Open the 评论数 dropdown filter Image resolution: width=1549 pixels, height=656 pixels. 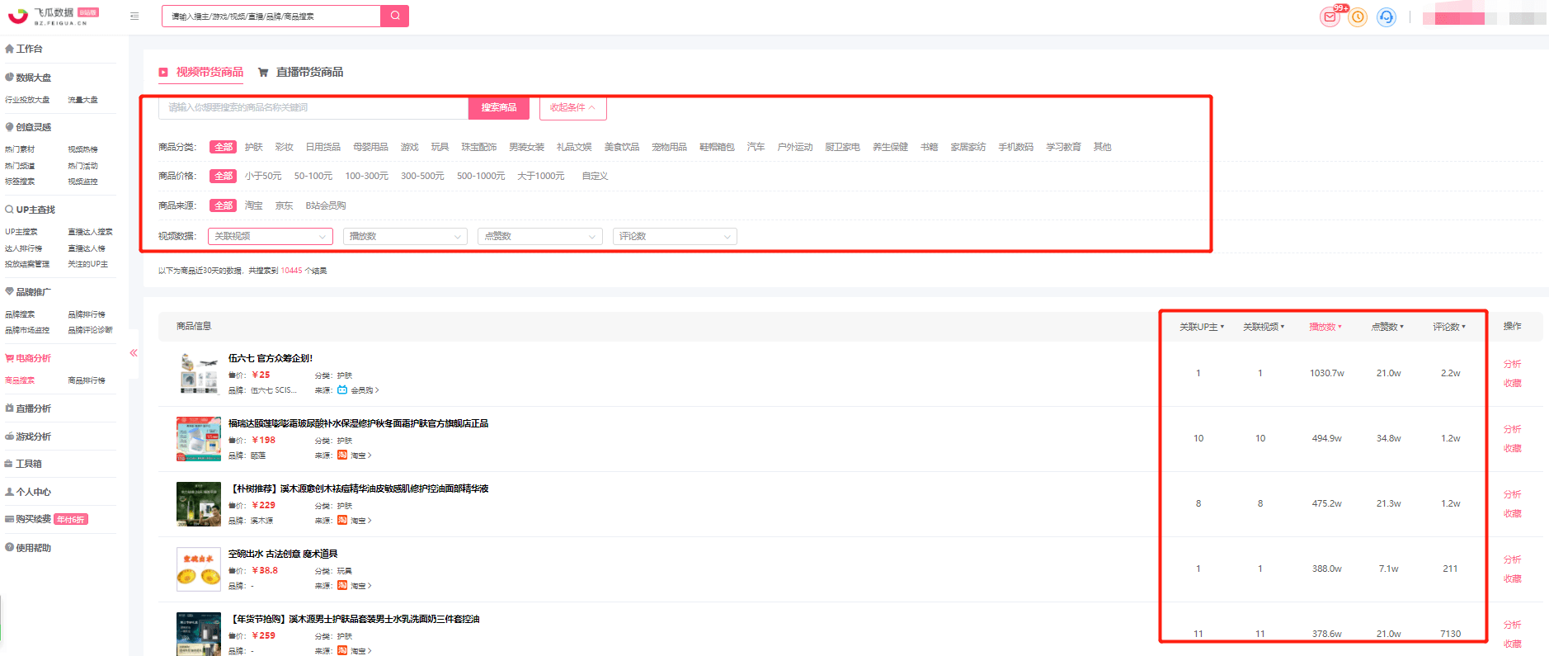[675, 236]
